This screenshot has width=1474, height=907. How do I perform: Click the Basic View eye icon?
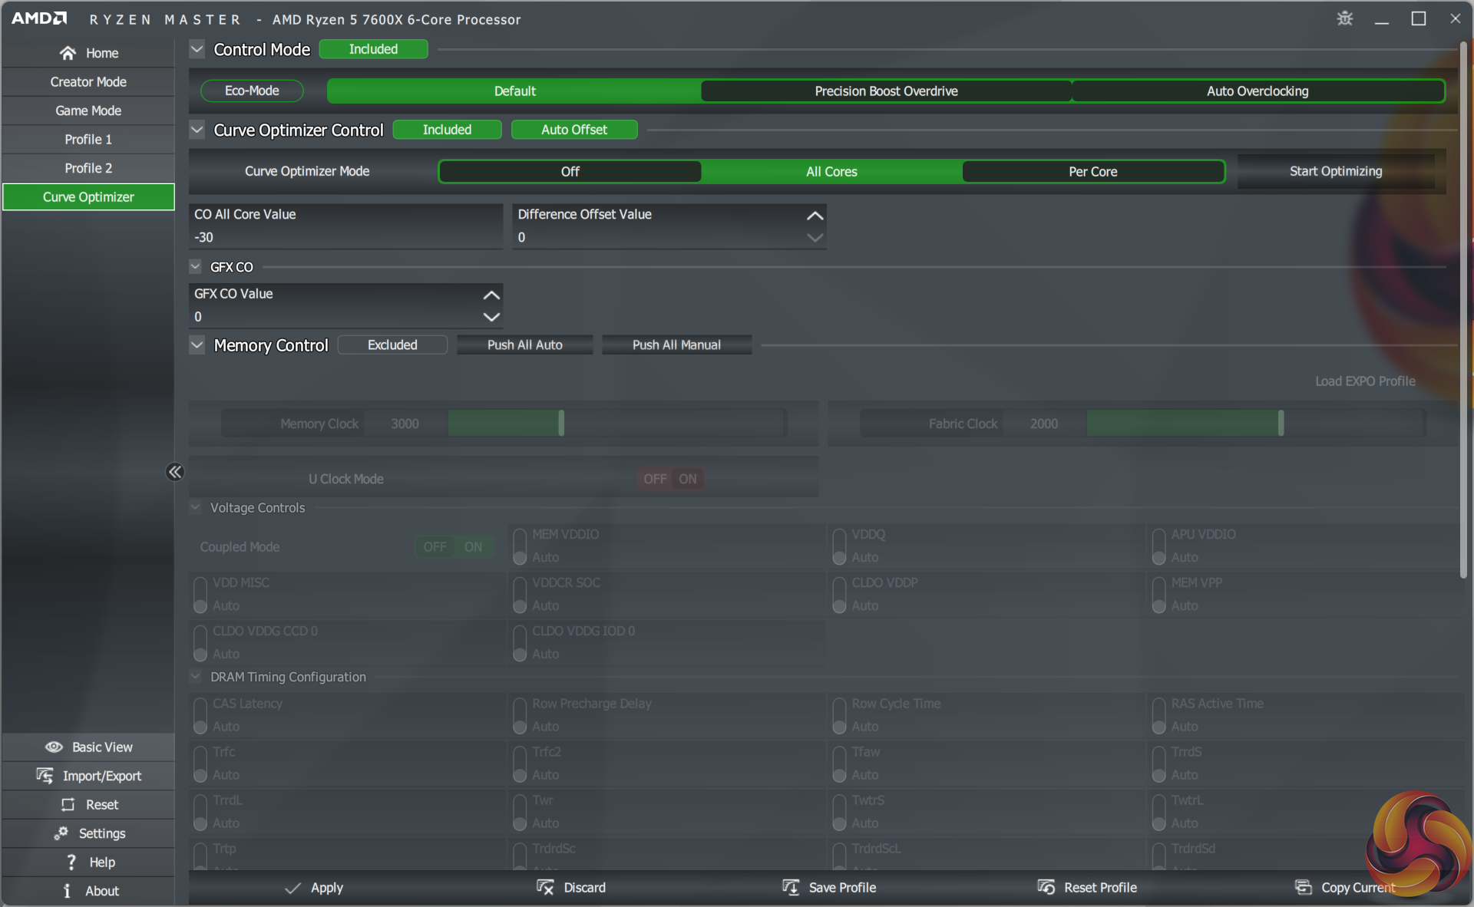click(54, 747)
